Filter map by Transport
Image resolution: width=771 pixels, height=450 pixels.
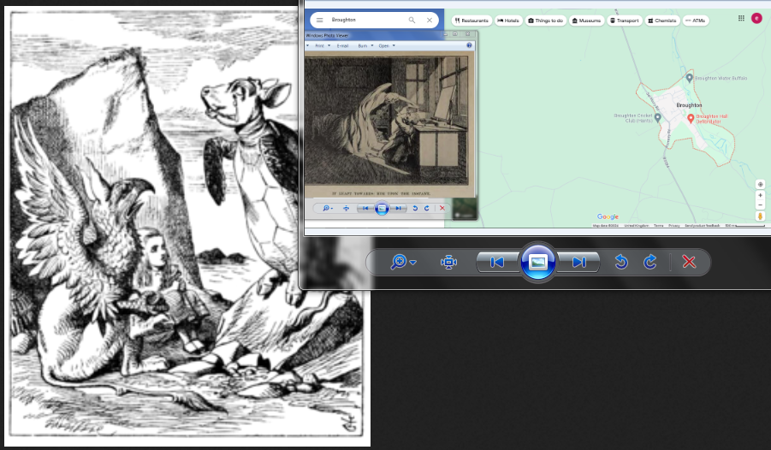(625, 21)
